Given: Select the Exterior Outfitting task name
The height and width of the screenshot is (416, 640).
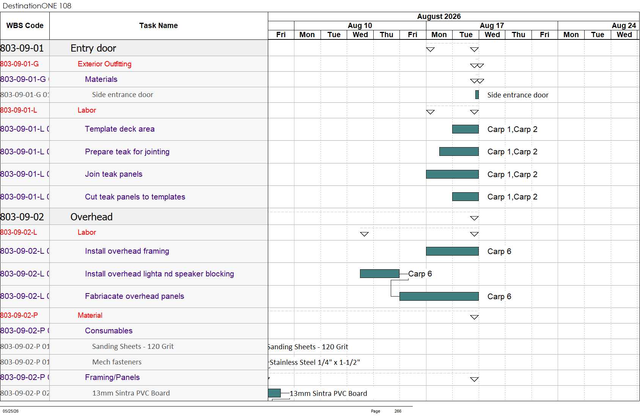Looking at the screenshot, I should 105,64.
